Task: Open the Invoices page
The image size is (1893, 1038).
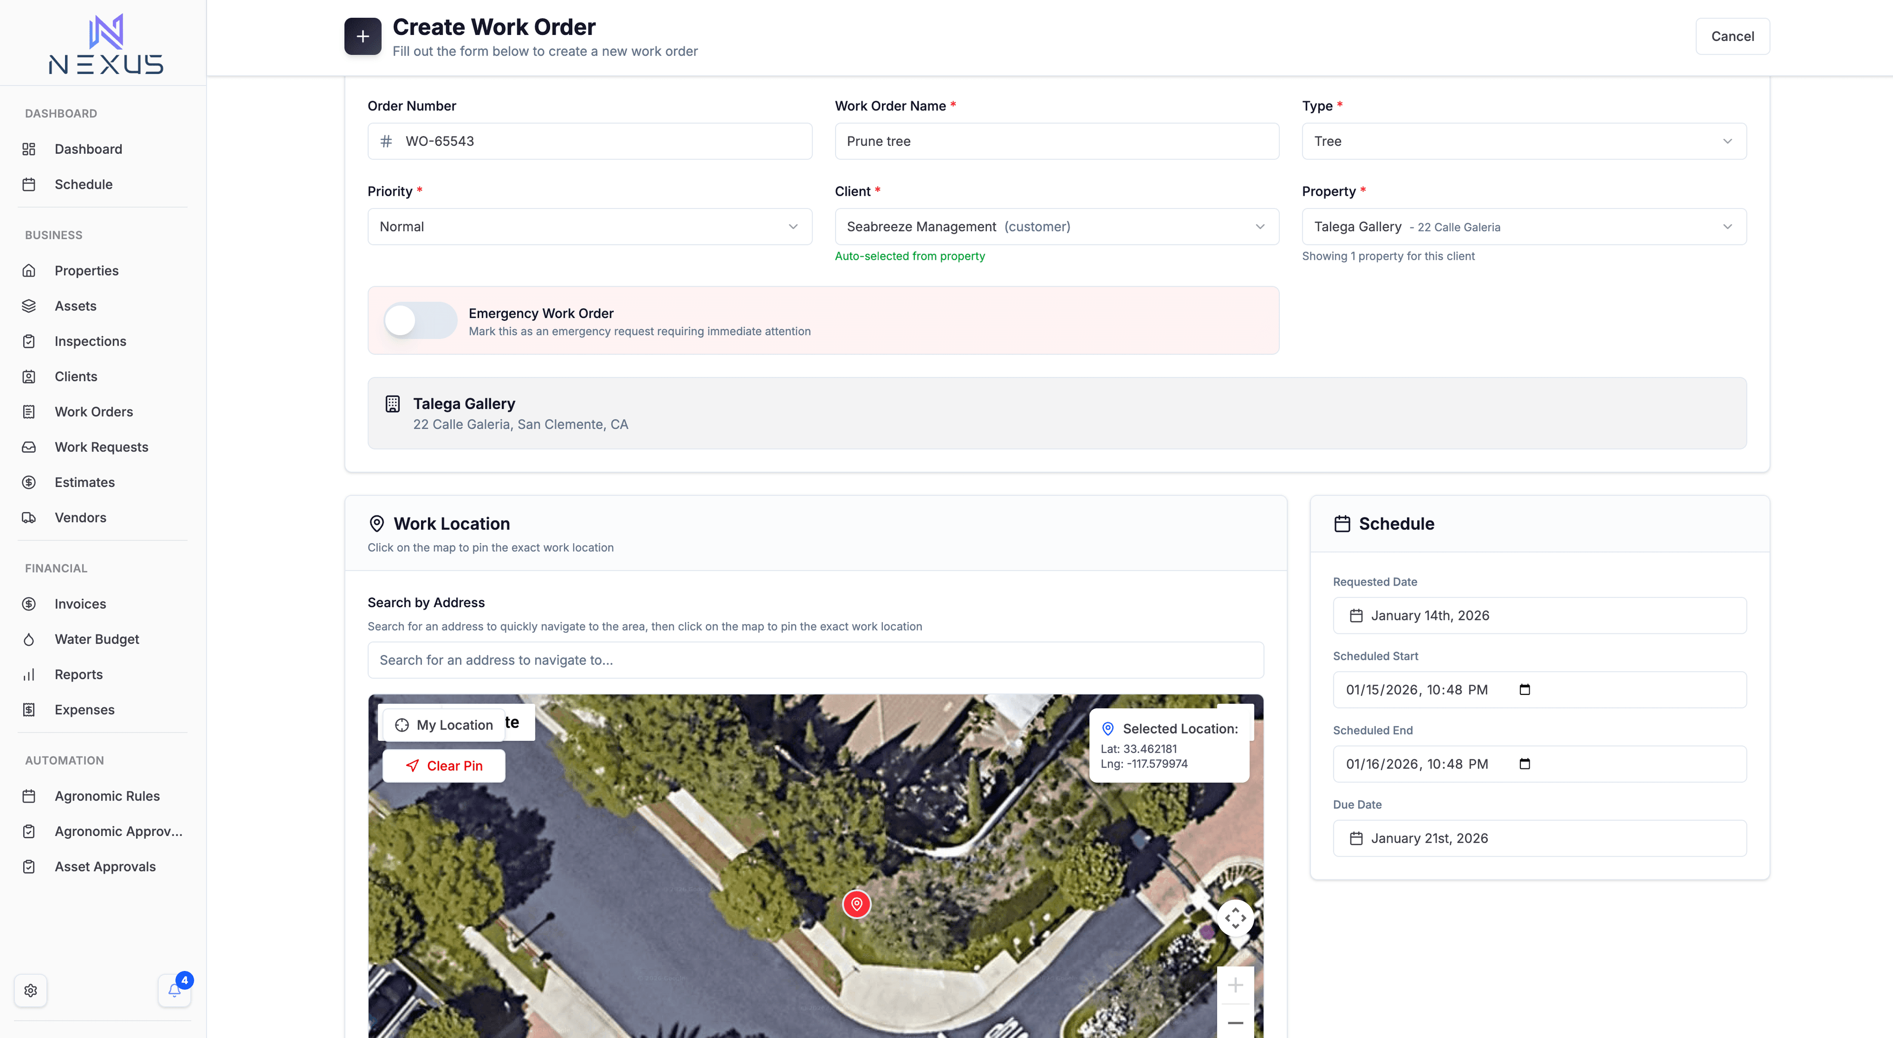Action: tap(80, 604)
